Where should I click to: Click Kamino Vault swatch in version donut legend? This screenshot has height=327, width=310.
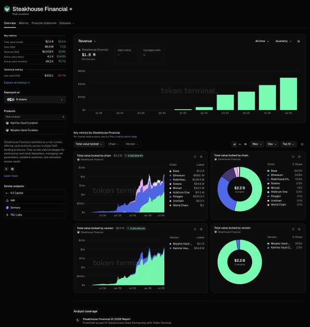pos(268,248)
